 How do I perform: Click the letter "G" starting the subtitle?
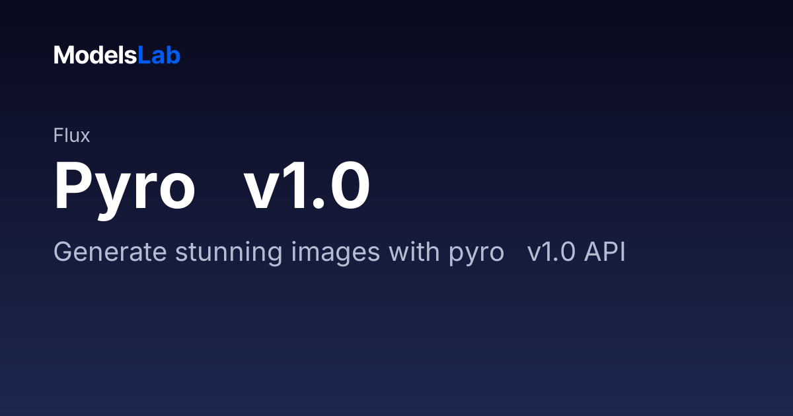(62, 253)
